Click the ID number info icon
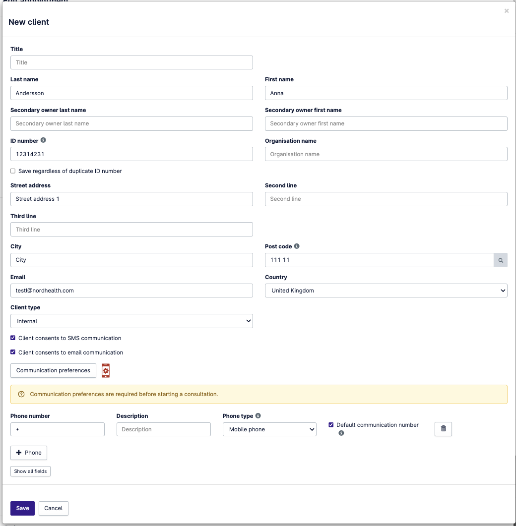The image size is (516, 526). coord(43,140)
